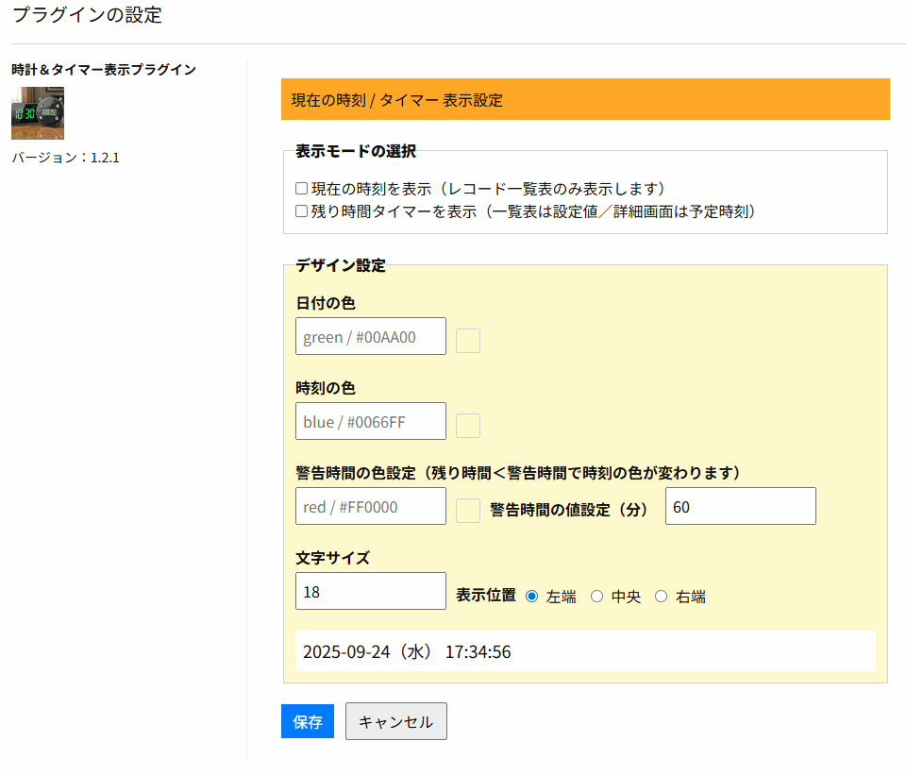Click the clock plugin thumbnail image

click(38, 112)
